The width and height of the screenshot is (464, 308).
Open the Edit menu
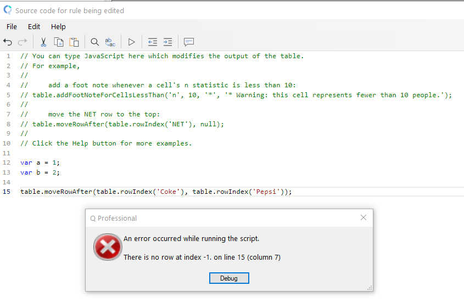click(34, 26)
